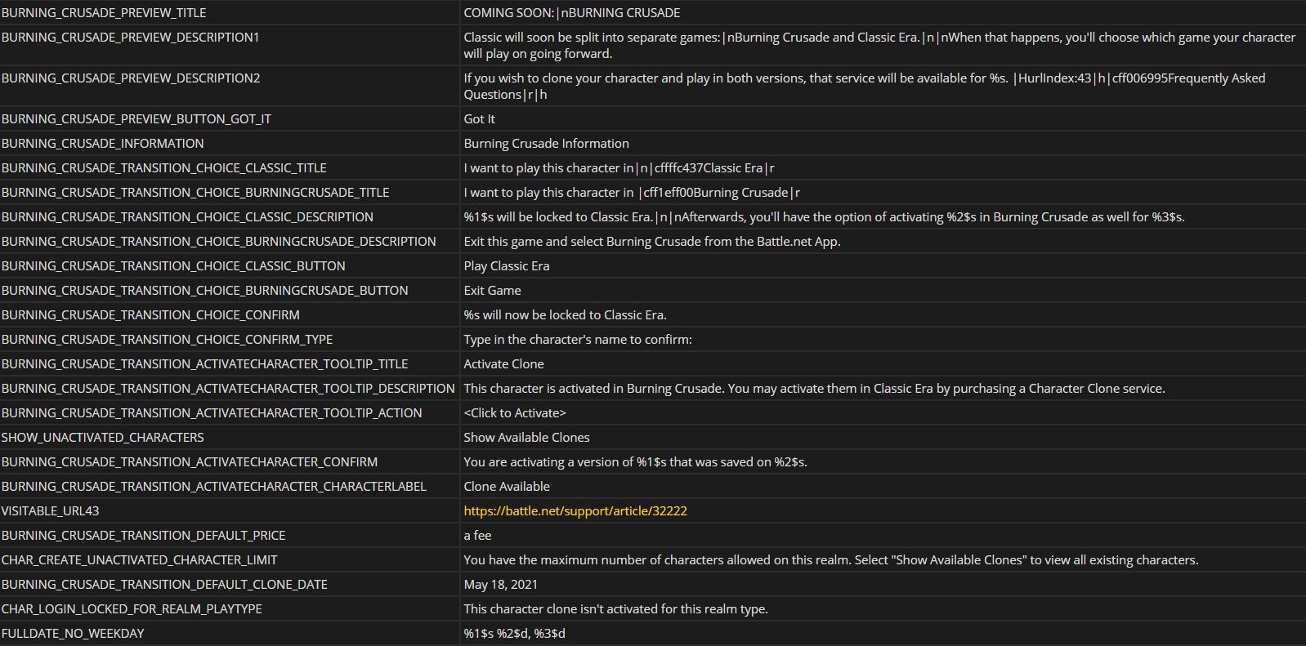Select the "Play Classic Era" value

pyautogui.click(x=507, y=266)
